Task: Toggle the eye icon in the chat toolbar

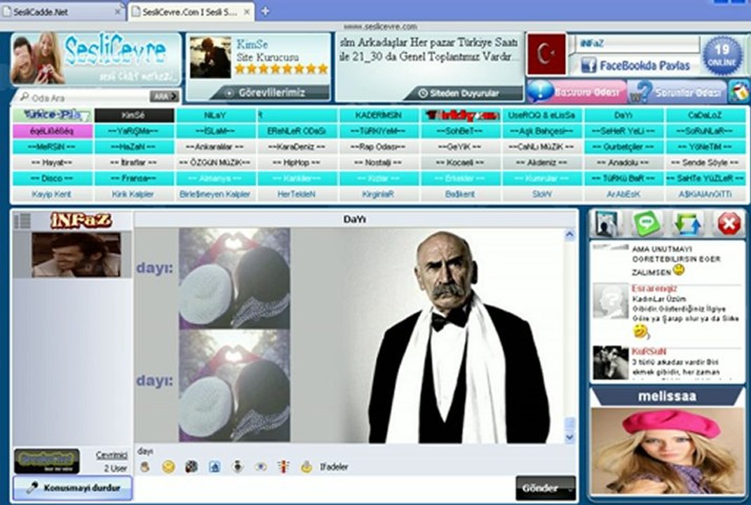Action: click(261, 466)
